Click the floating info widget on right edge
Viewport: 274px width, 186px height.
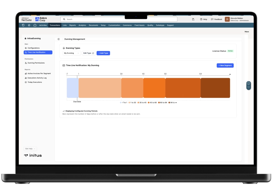248,86
